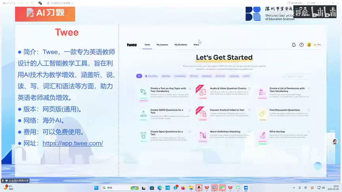Screen dimensions: 342x192
Task: Open Microsoft Edge from the taskbar
Action: click(x=160, y=188)
